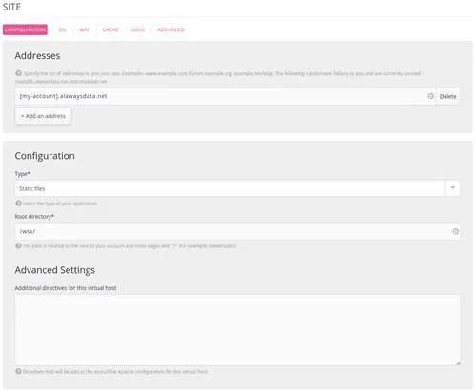Click the help icon beside the Addresses description

coord(18,73)
